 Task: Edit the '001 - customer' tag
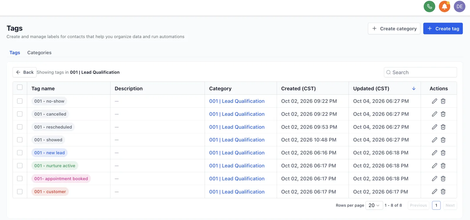coord(434,192)
